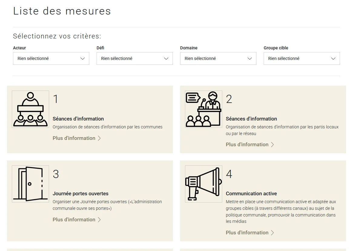Click the Liste des mesures heading
This screenshot has width=353, height=251.
(62, 11)
